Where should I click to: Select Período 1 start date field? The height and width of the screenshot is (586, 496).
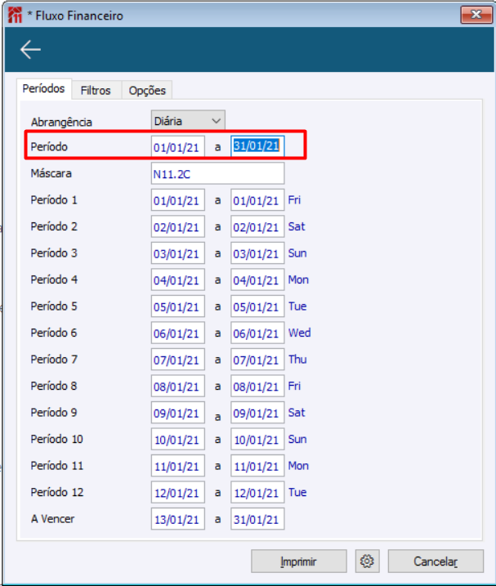(x=178, y=200)
